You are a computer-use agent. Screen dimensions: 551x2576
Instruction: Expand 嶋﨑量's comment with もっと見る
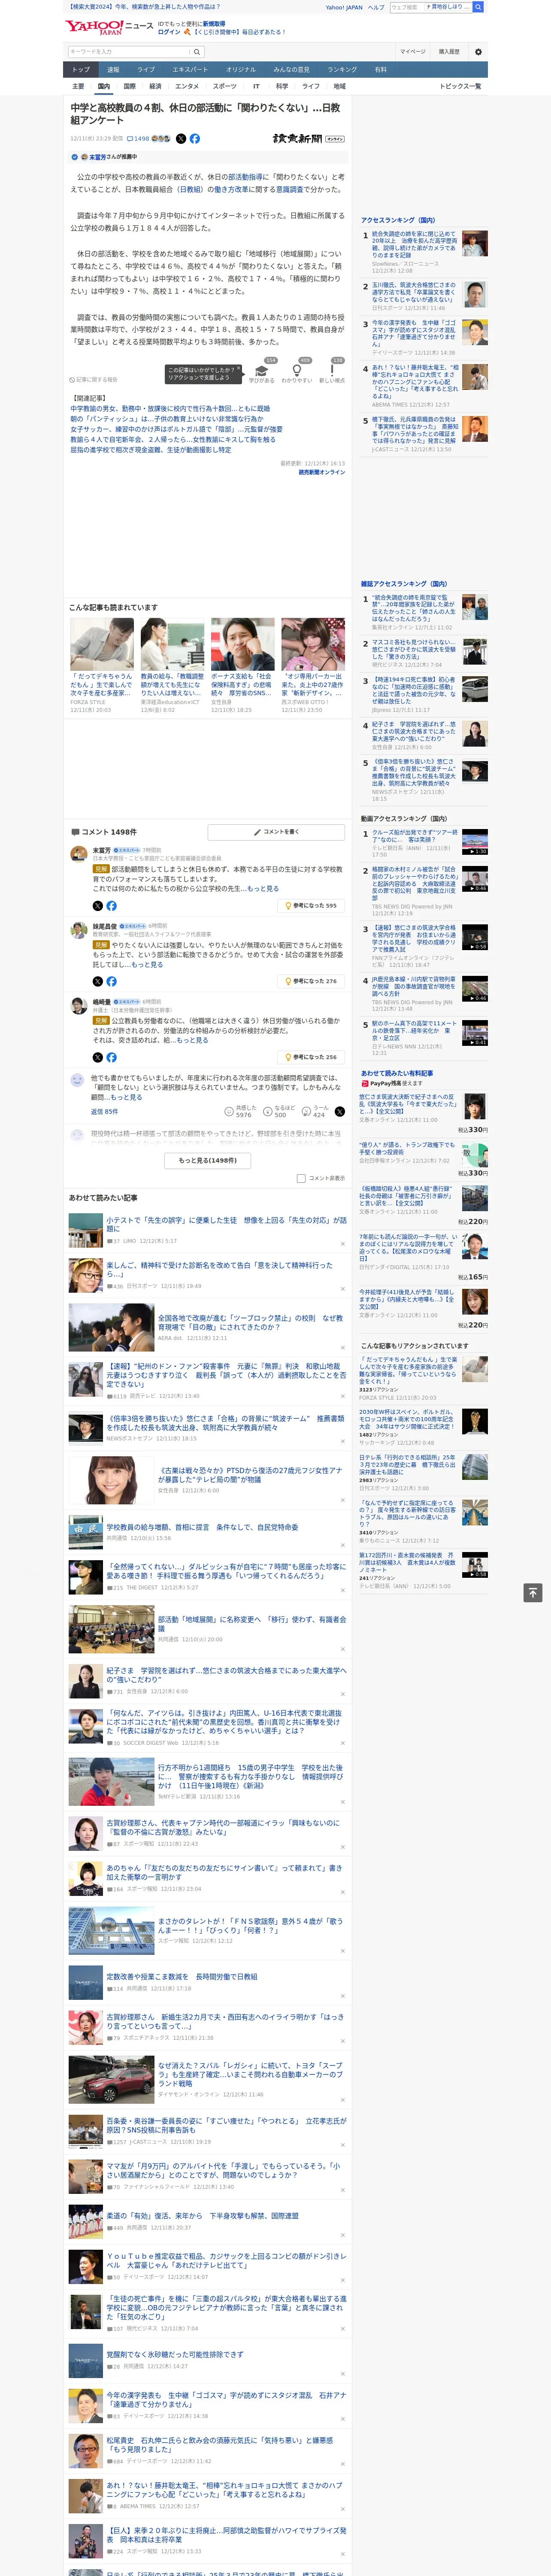point(192,1040)
